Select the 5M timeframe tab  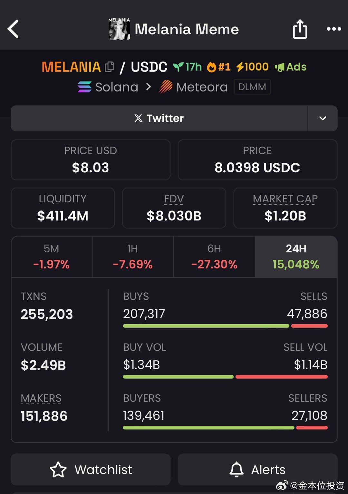[x=52, y=257]
